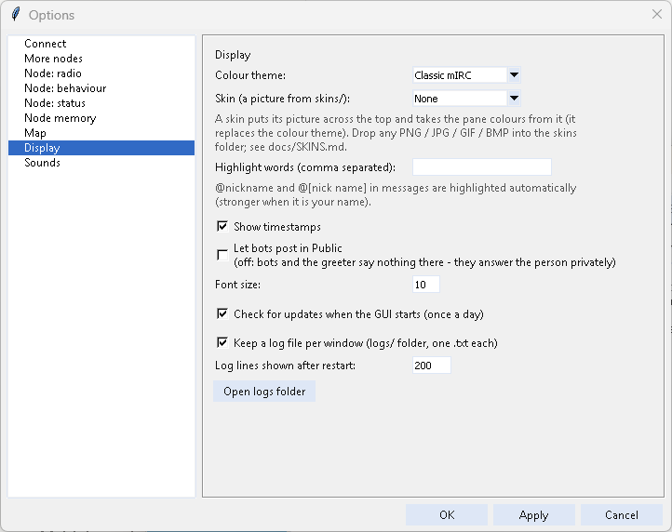
Task: Select the Display category
Action: pyautogui.click(x=101, y=148)
